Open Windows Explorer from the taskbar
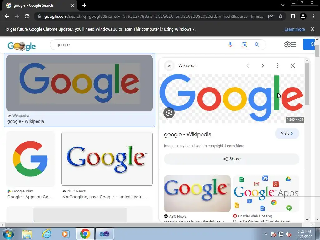 [x=27, y=234]
